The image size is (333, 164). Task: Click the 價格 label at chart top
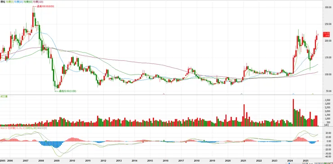point(3,1)
